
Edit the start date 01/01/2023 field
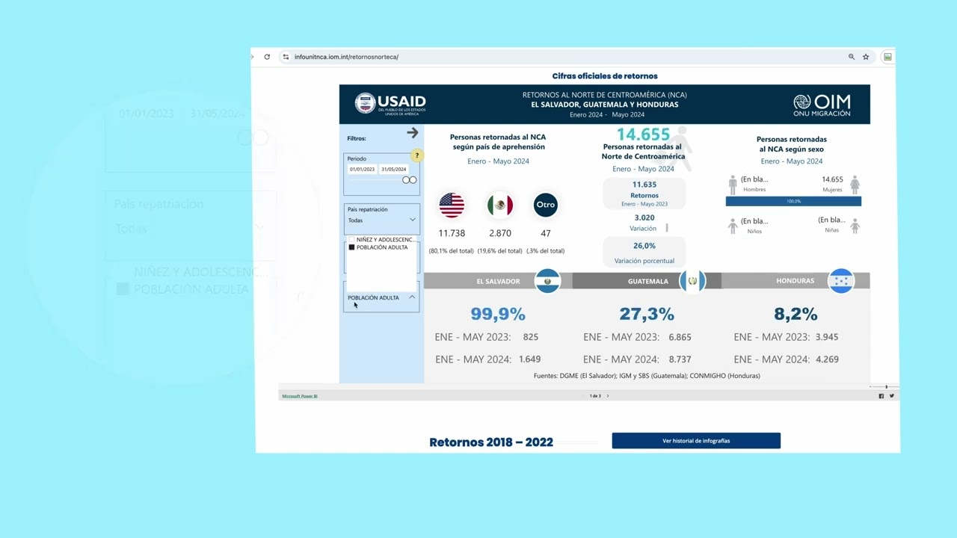point(362,170)
